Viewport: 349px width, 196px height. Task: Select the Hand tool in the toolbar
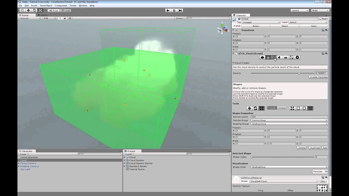coord(22,10)
